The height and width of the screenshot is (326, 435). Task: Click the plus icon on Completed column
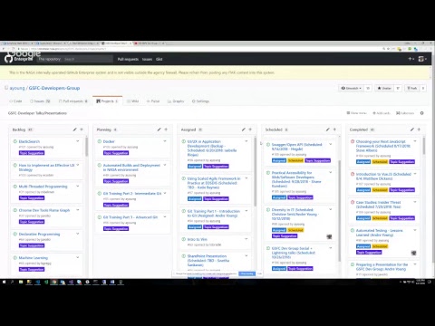tap(419, 129)
